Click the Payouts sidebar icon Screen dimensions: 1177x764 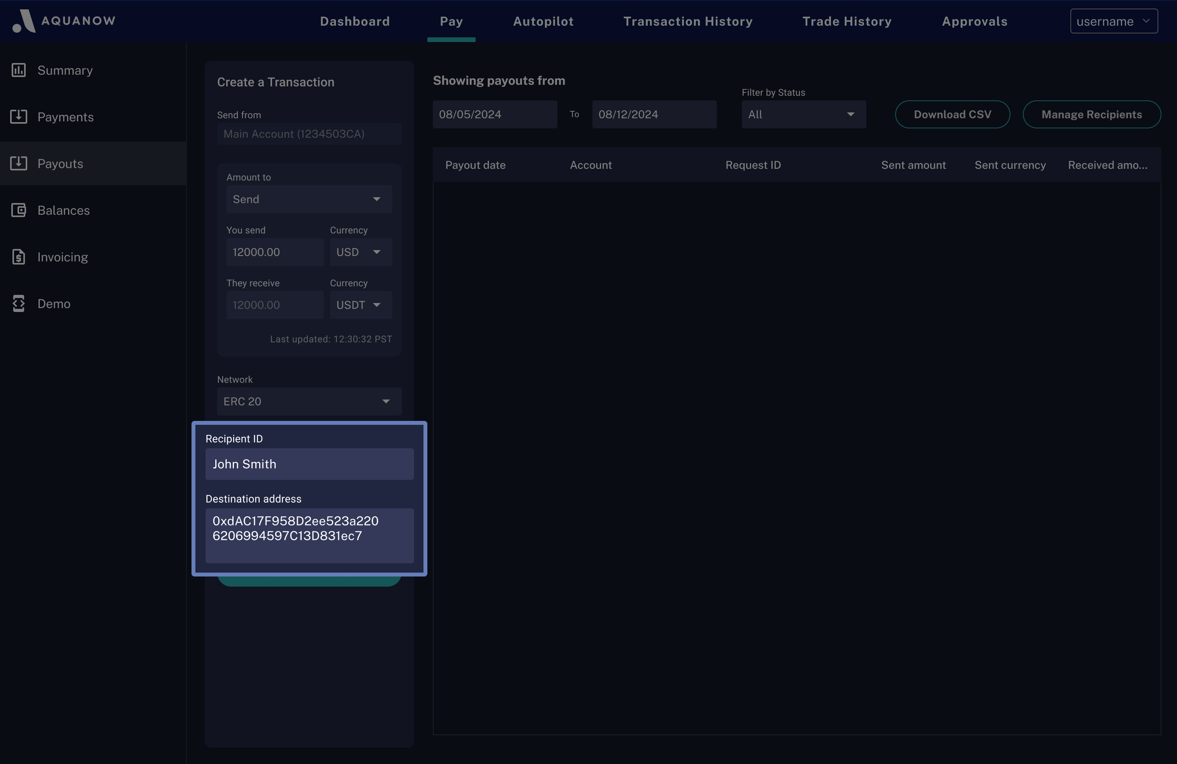(19, 163)
